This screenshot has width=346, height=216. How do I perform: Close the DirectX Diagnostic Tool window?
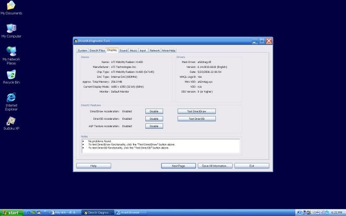pyautogui.click(x=269, y=41)
